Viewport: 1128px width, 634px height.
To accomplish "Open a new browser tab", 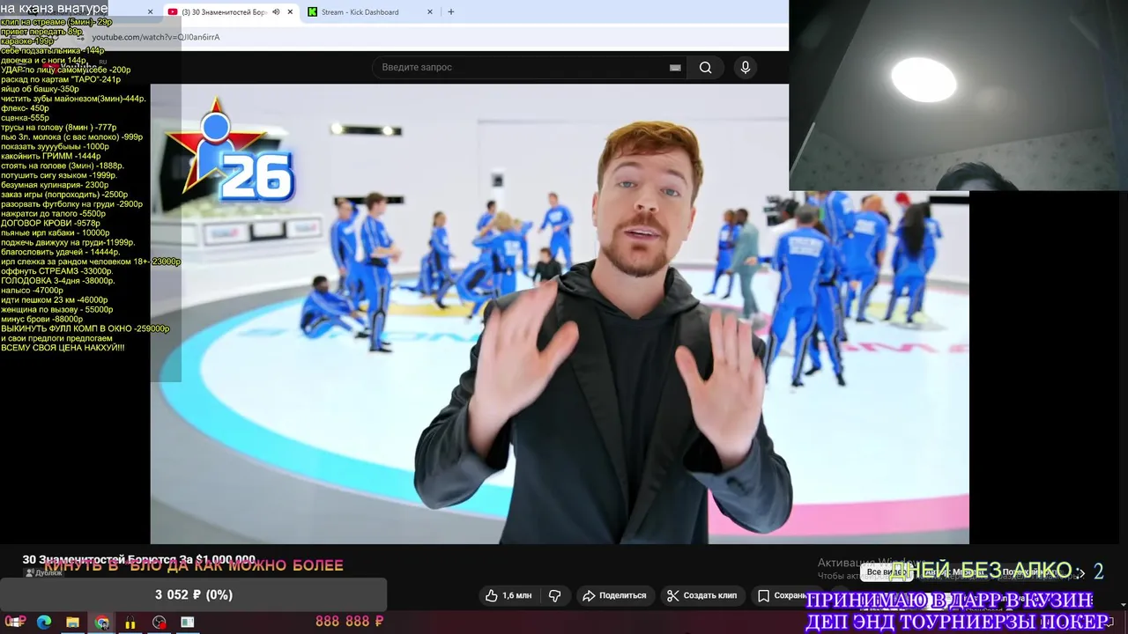I will tap(451, 12).
